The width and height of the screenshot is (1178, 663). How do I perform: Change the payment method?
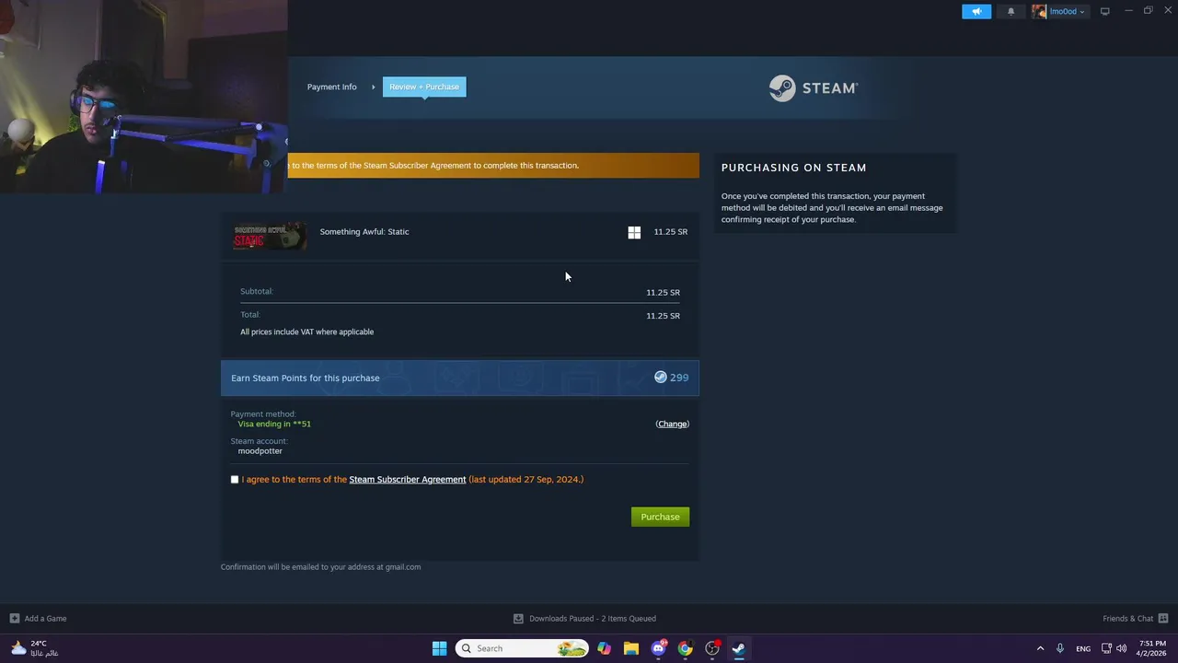tap(672, 424)
